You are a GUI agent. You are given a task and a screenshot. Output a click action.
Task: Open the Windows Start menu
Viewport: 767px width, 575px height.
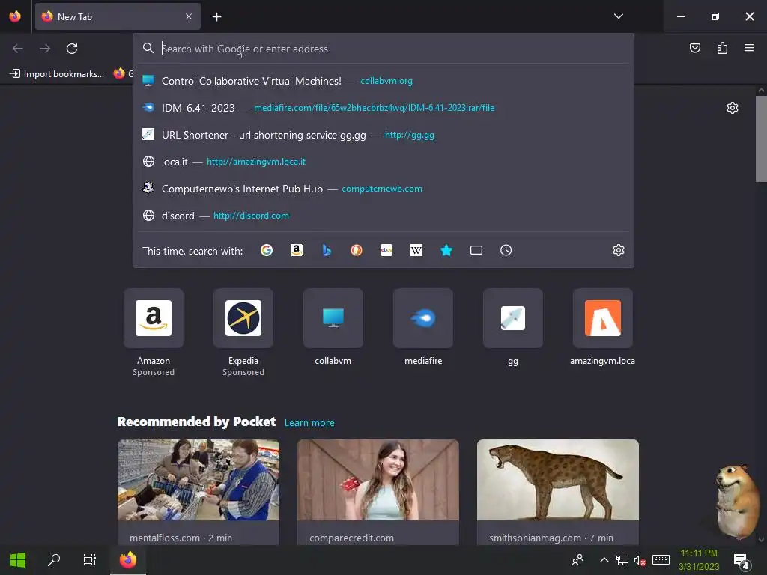click(x=18, y=560)
